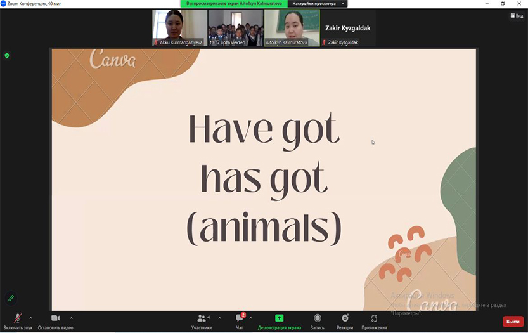The width and height of the screenshot is (528, 333).
Task: Open the Настройки просмотра view settings menu
Action: coord(319,4)
